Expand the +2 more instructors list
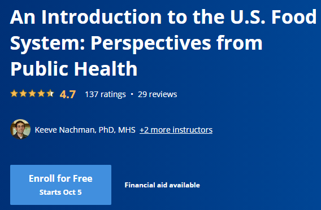 coord(176,130)
